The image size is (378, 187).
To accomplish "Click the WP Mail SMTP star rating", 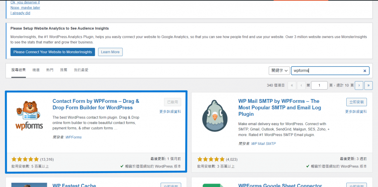I will click(x=211, y=159).
